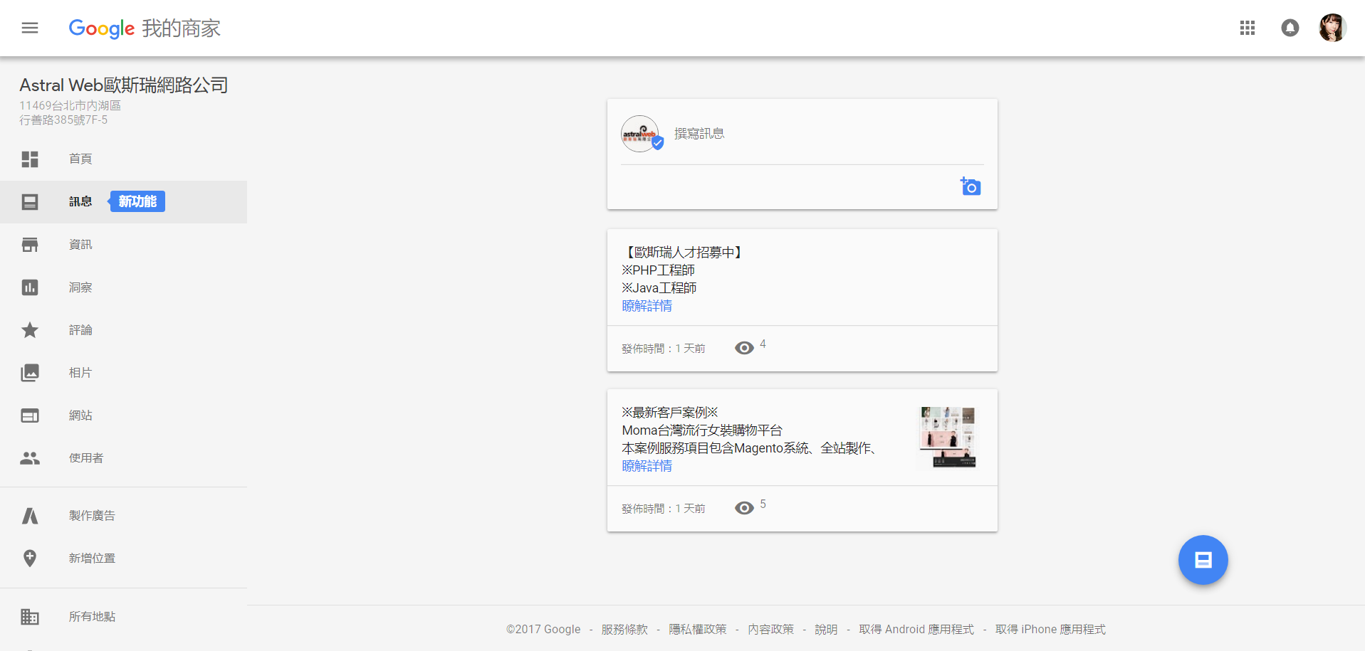Viewport: 1365px width, 651px height.
Task: Click the 製作廣告 AdWords icon
Action: click(30, 516)
